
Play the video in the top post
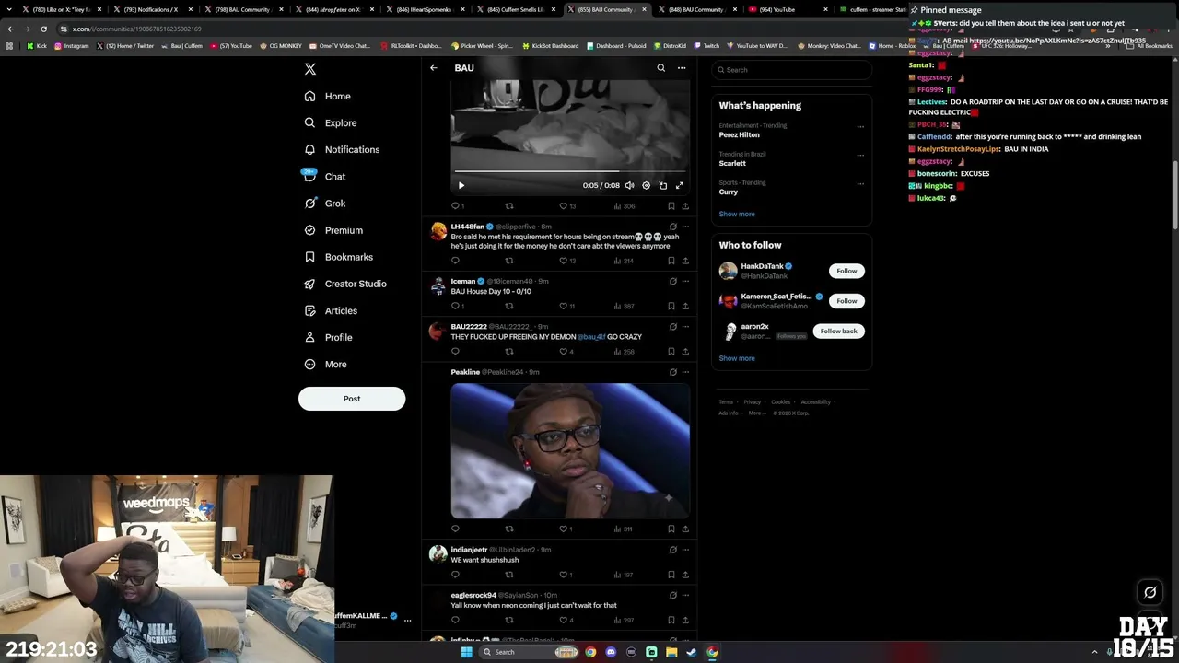click(x=461, y=185)
